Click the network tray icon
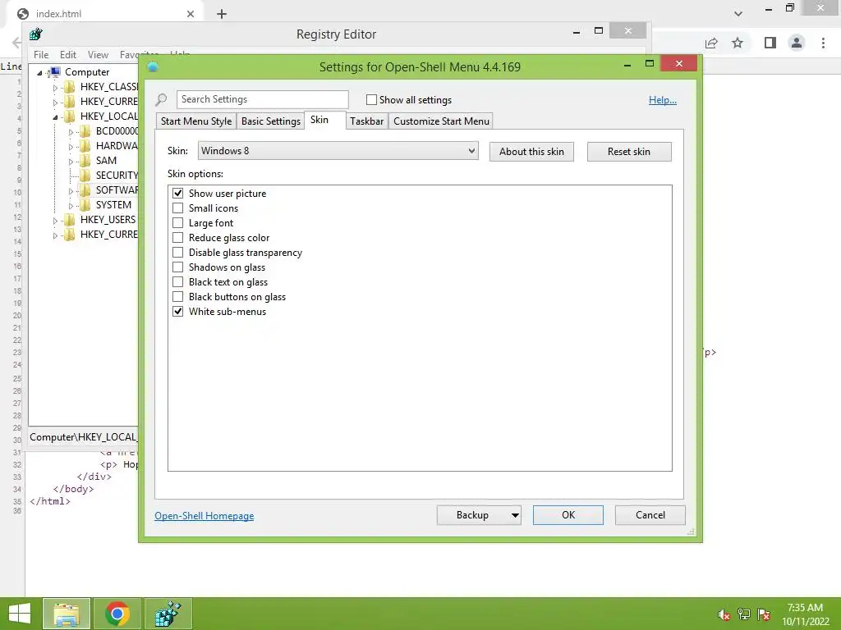Viewport: 841px width, 630px height. (744, 614)
